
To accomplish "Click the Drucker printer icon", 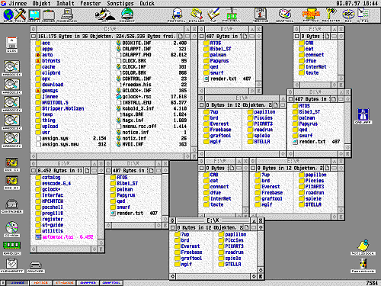I will [x=36, y=267].
